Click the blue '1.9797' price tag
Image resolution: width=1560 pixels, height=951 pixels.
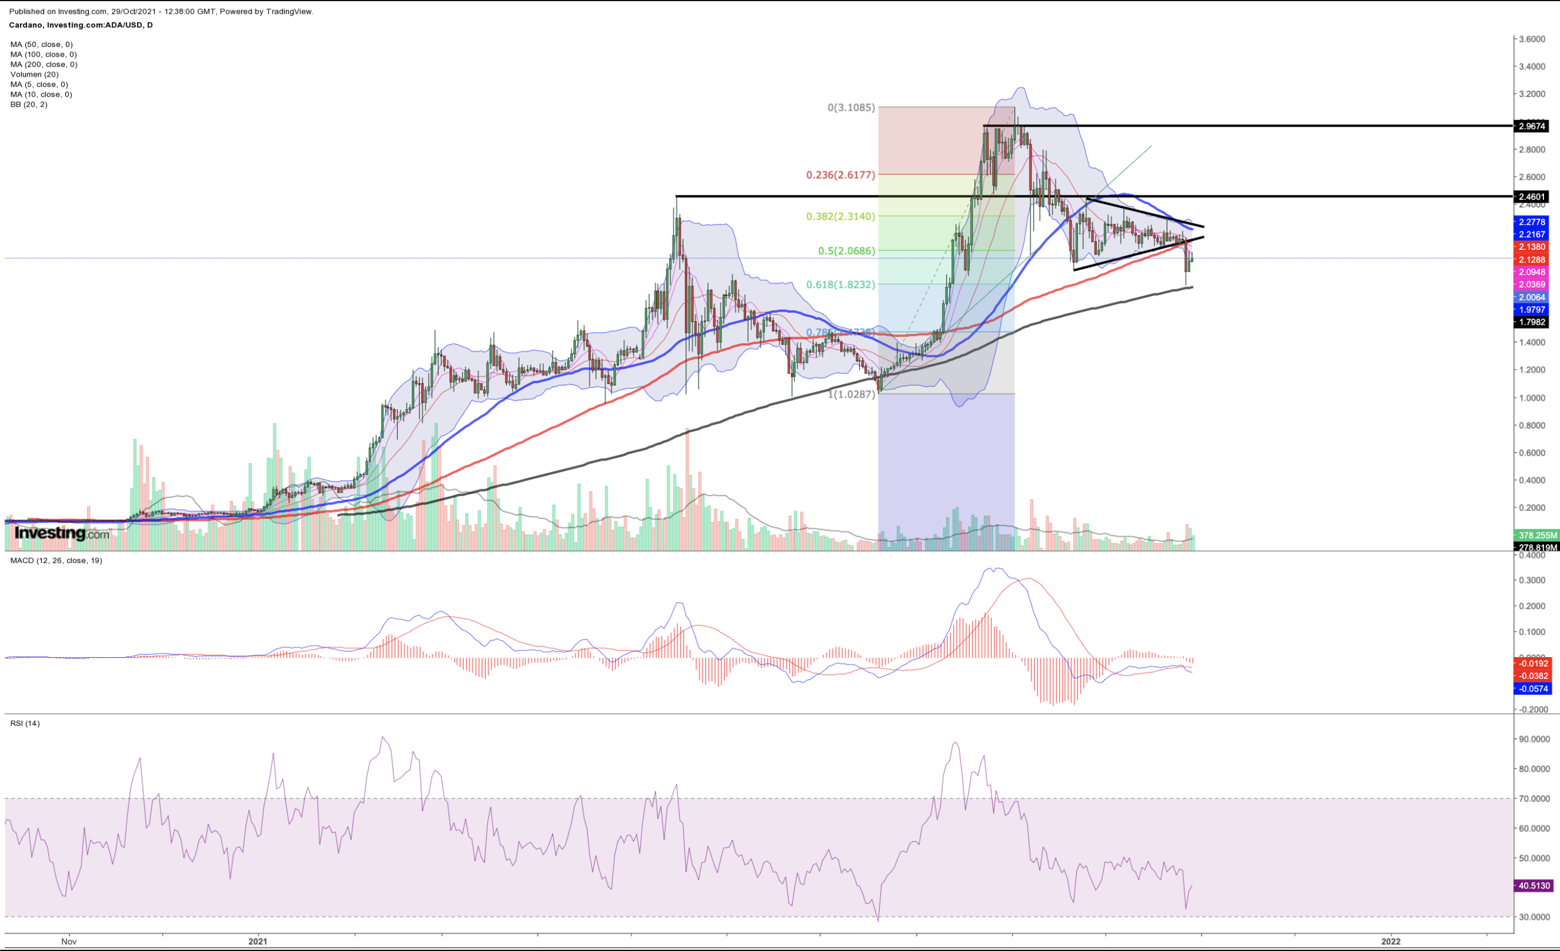[x=1531, y=310]
